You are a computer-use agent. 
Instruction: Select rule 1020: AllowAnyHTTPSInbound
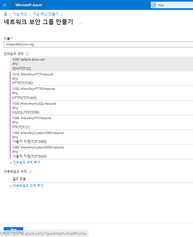(x=101, y=93)
